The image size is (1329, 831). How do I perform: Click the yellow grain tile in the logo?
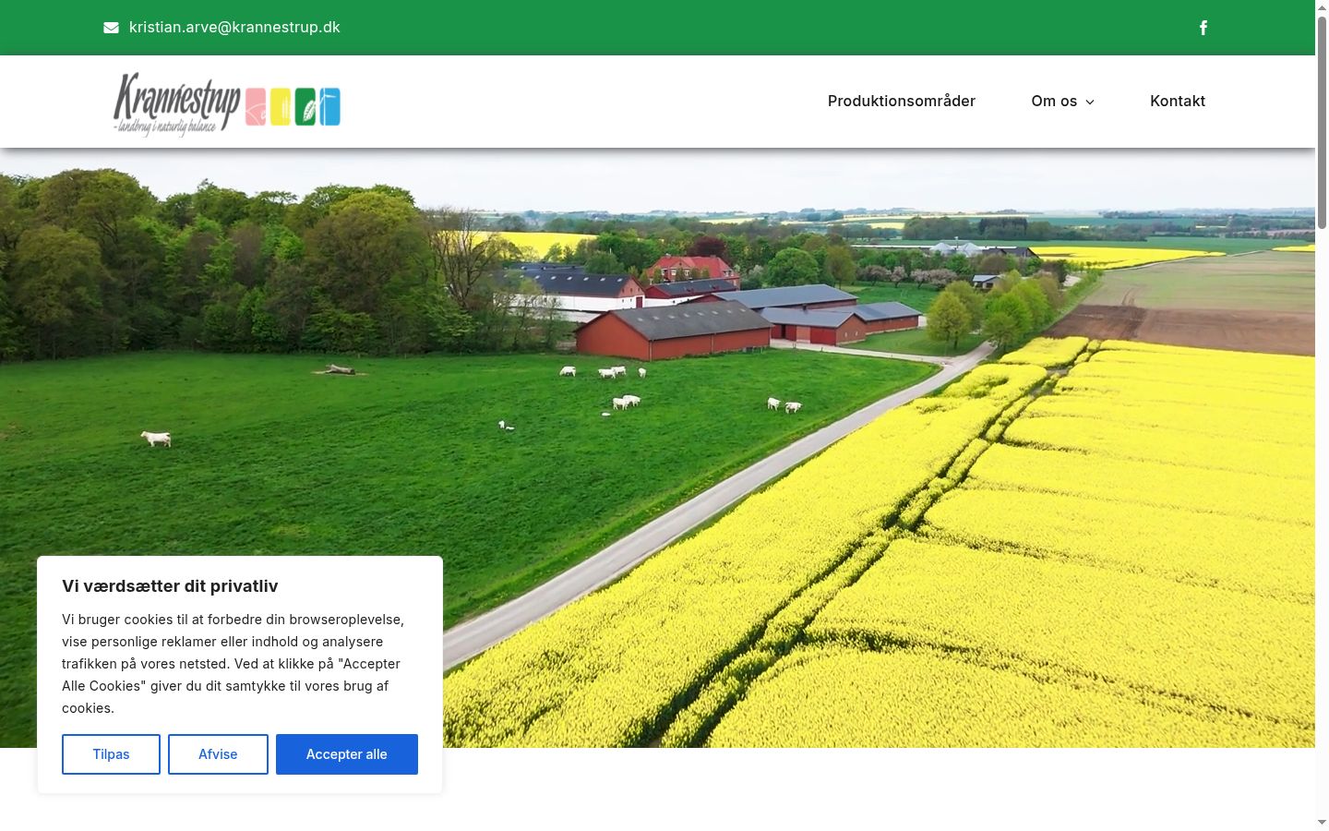click(x=281, y=106)
